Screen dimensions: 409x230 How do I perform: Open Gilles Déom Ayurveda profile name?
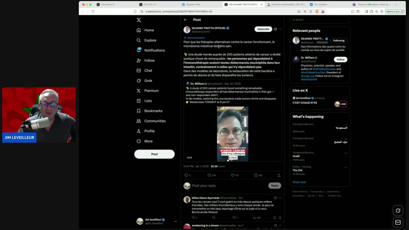[x=205, y=198]
